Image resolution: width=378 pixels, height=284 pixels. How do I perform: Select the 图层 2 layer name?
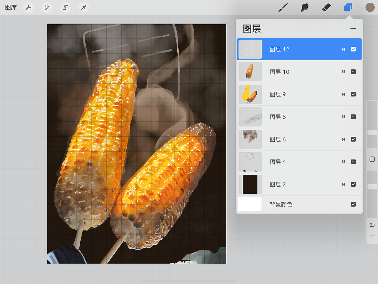(x=278, y=184)
